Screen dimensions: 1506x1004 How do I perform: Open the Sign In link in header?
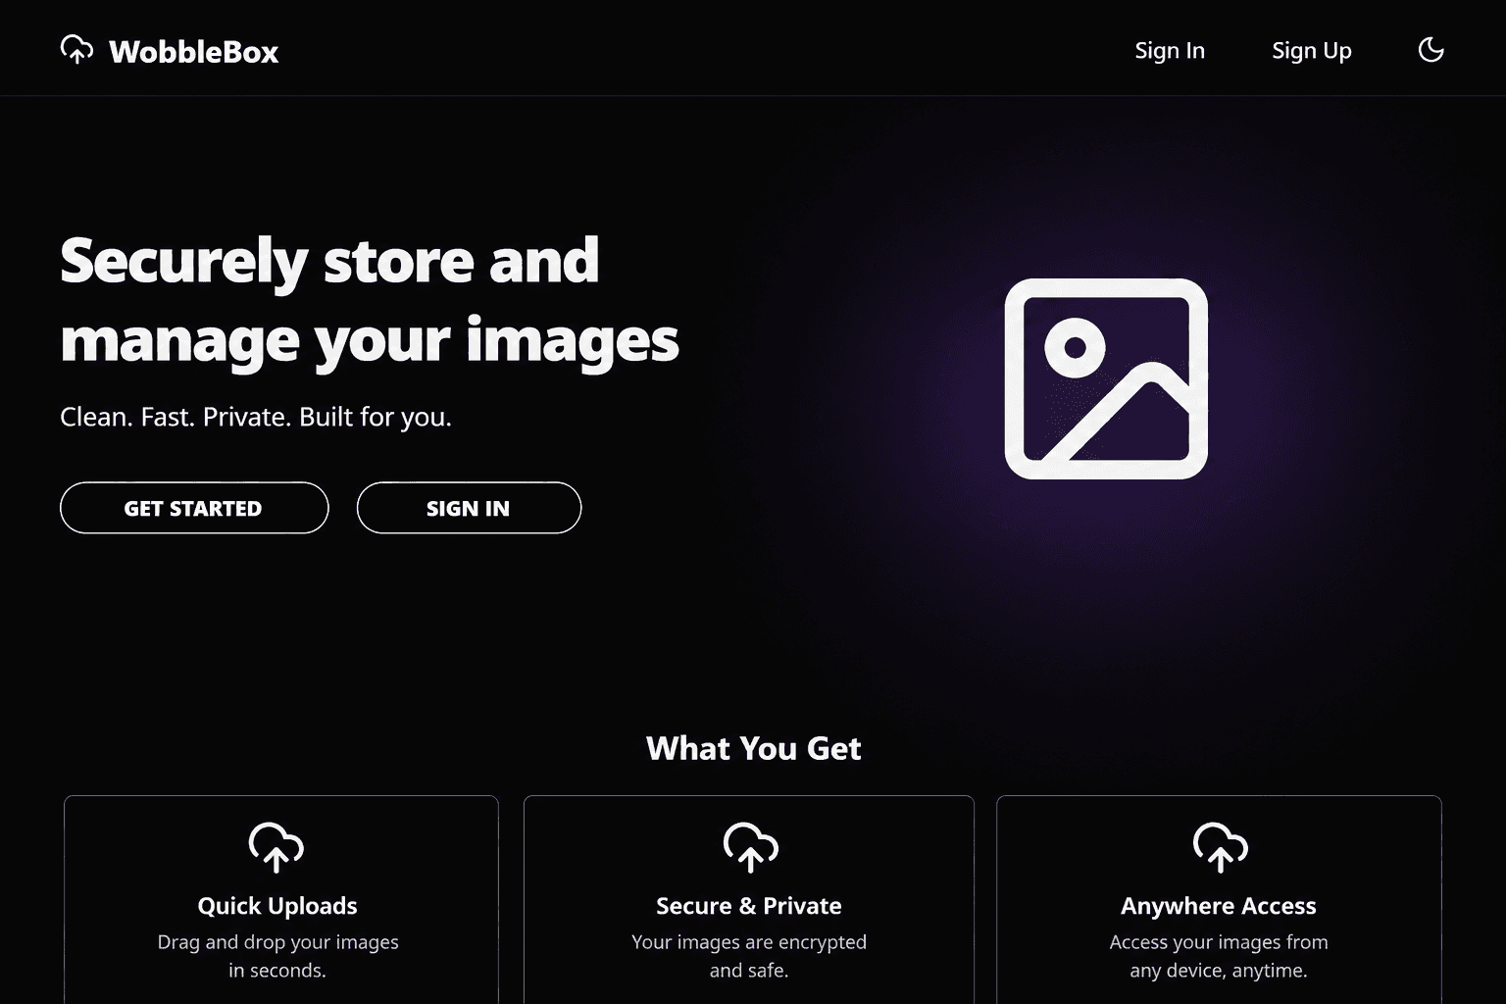coord(1170,51)
